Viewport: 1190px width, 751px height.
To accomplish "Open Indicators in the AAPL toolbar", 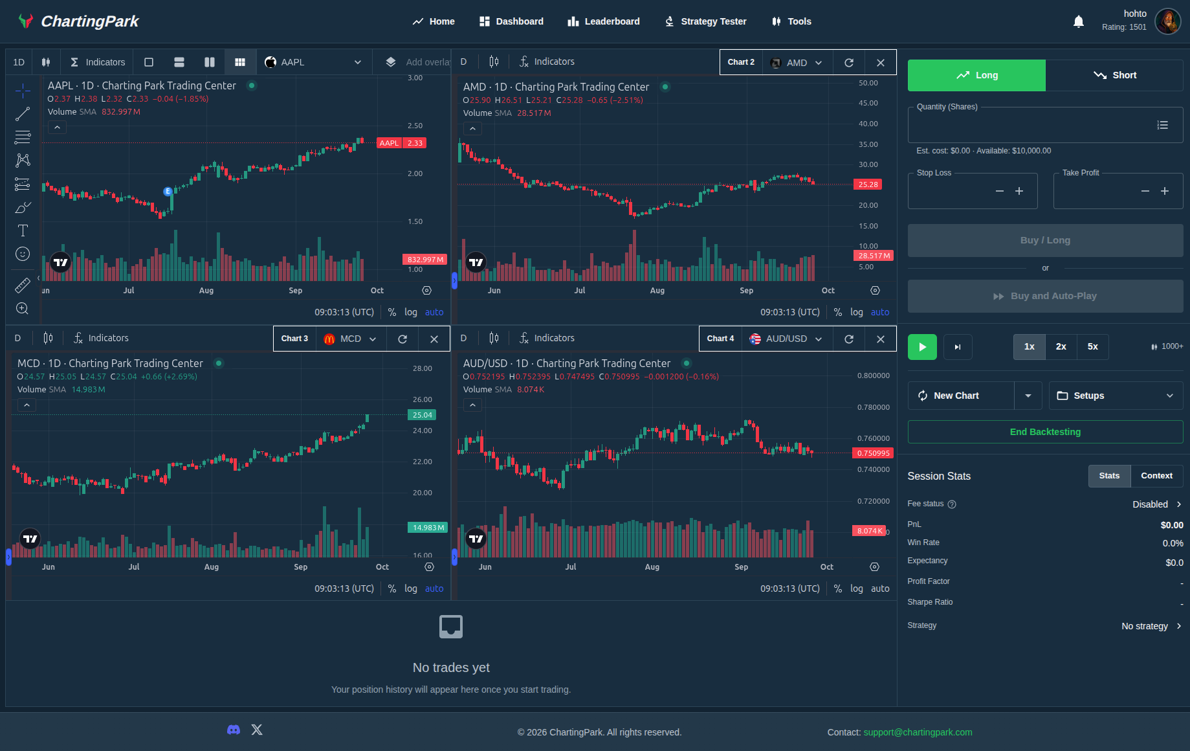I will [x=97, y=62].
